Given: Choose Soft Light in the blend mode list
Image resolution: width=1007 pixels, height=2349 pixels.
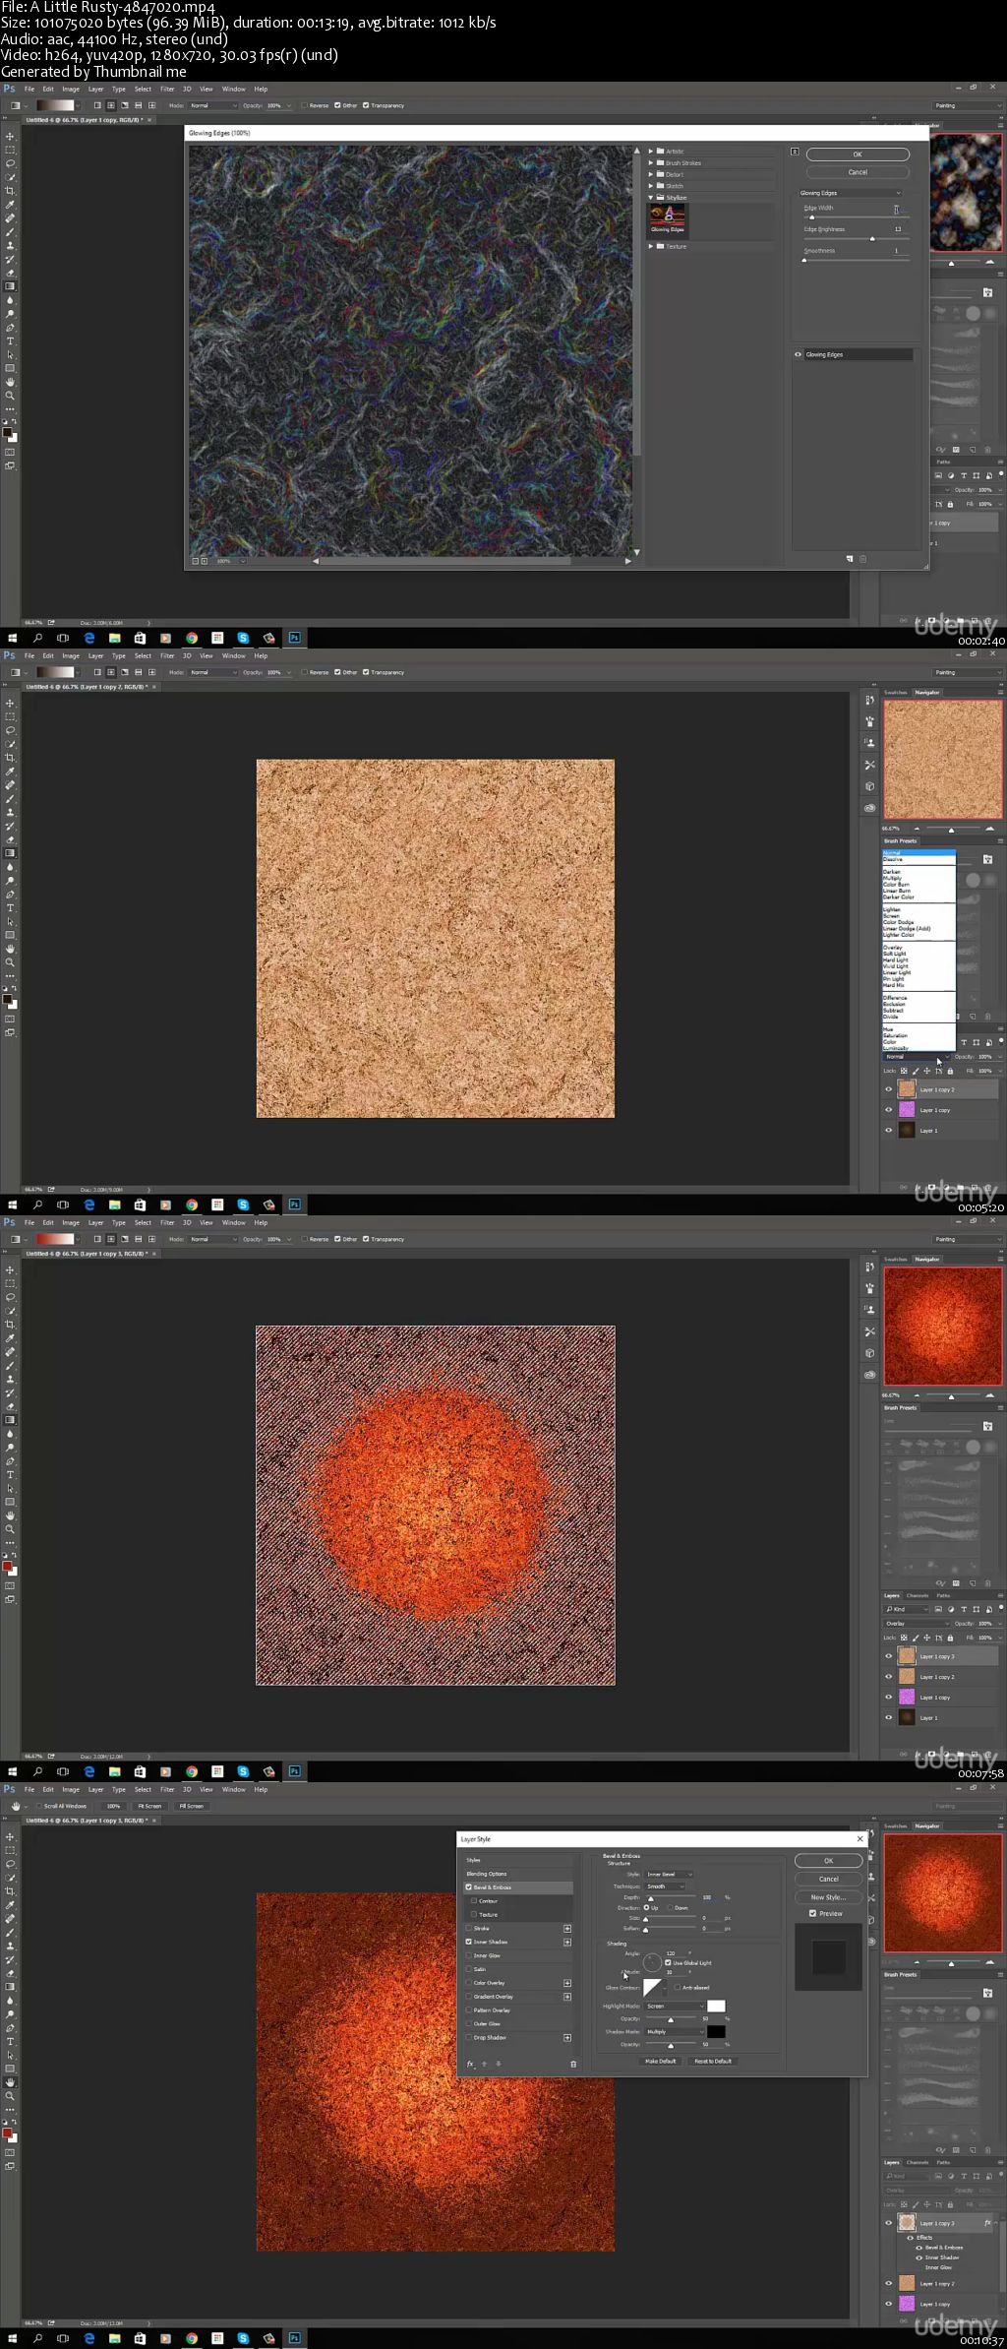Looking at the screenshot, I should [895, 953].
